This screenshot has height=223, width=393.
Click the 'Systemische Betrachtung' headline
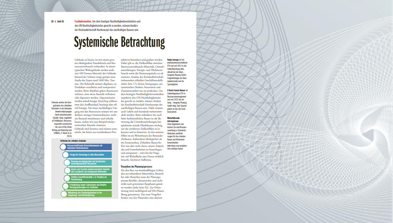(x=119, y=42)
